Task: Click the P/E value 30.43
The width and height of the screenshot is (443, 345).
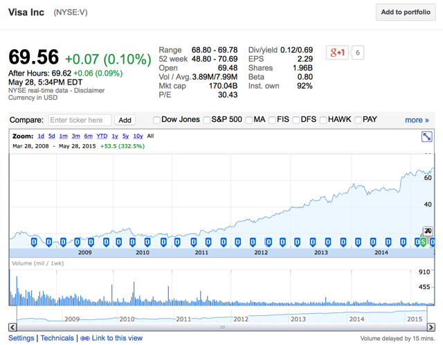Action: tap(228, 95)
